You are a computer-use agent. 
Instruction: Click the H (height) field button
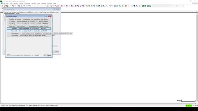point(29,29)
